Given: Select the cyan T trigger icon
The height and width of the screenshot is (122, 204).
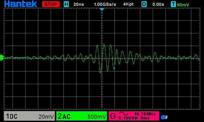Looking at the screenshot, I should click(x=173, y=4).
